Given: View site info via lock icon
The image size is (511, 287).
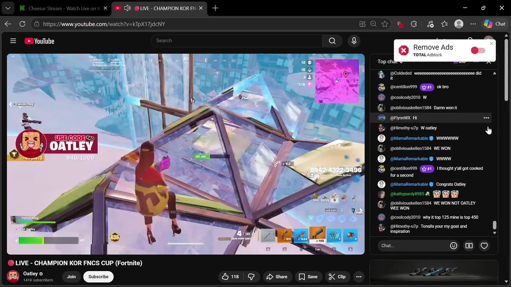Looking at the screenshot, I should (x=37, y=24).
